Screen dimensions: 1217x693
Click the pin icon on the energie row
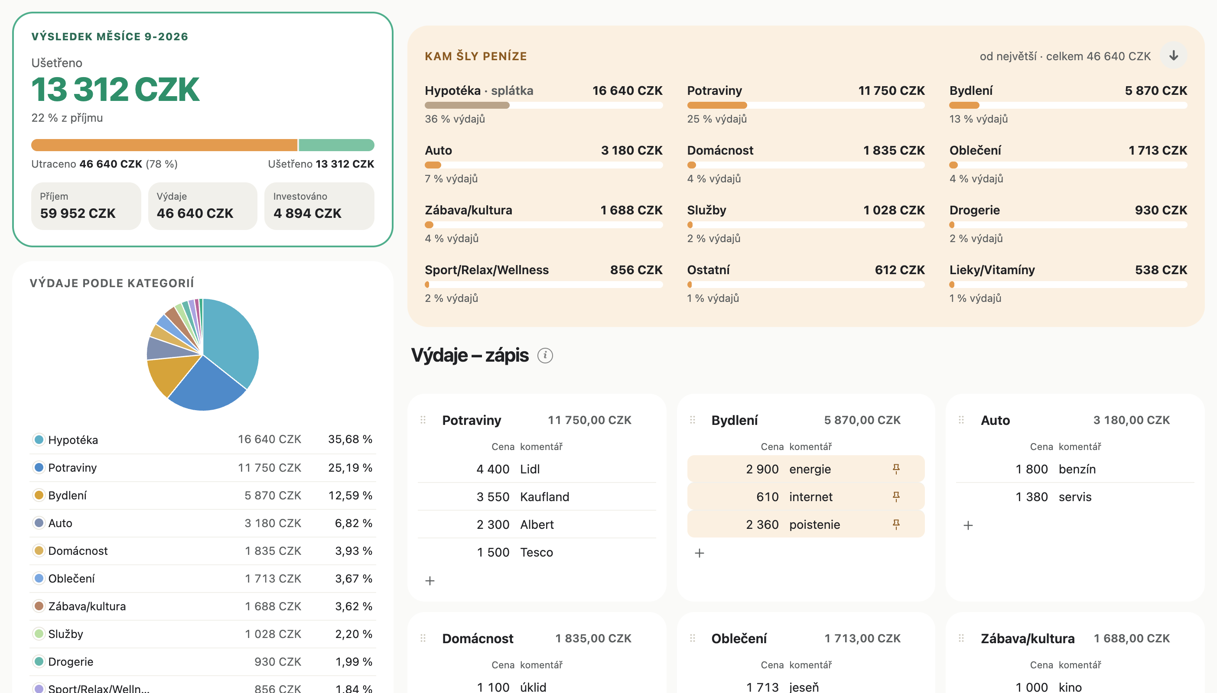895,469
